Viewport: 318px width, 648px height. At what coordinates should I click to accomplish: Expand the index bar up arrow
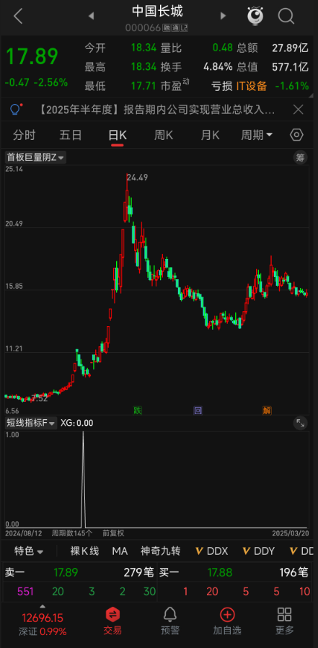(x=42, y=607)
